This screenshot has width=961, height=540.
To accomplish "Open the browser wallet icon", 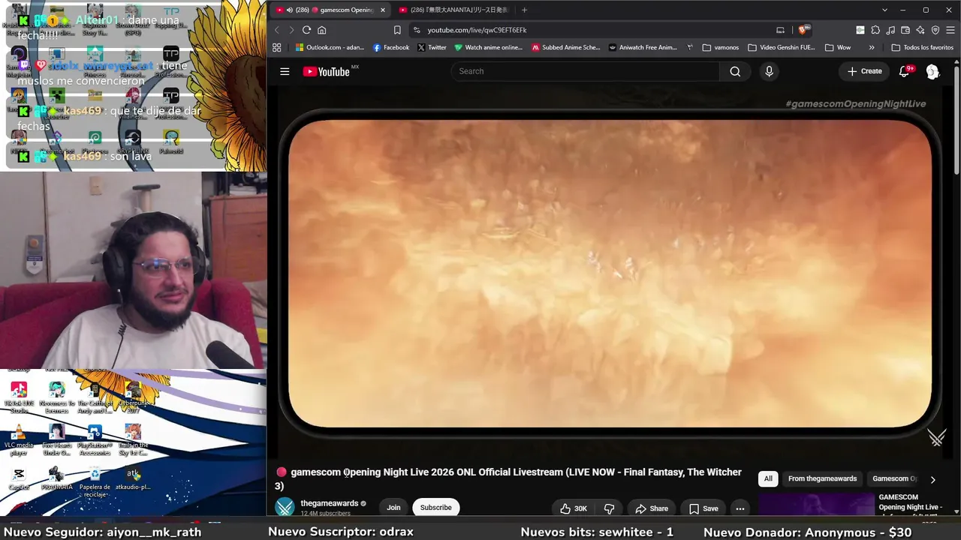I will tap(905, 30).
